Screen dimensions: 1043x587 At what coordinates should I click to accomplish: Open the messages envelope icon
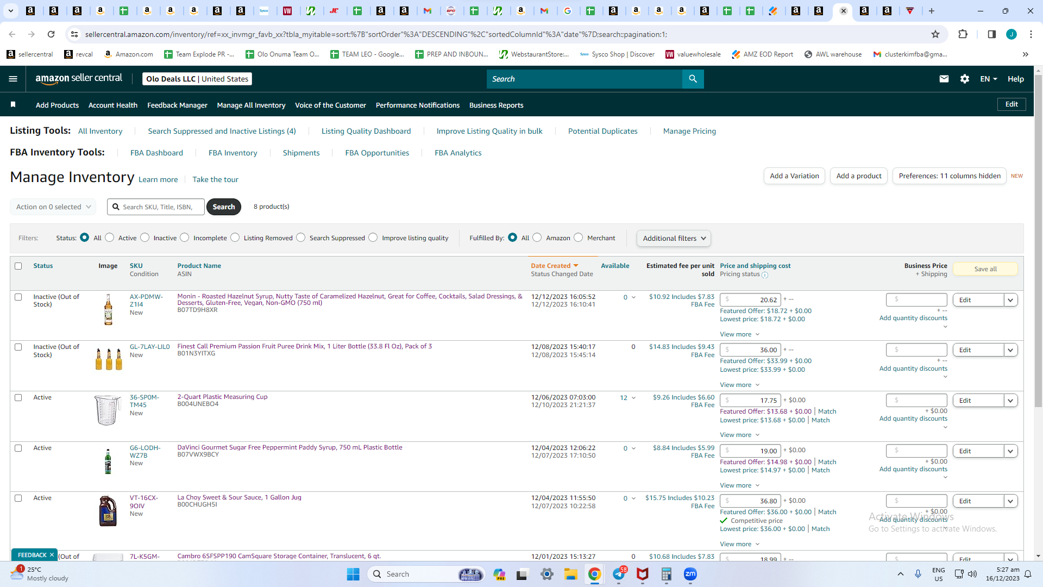tap(944, 79)
